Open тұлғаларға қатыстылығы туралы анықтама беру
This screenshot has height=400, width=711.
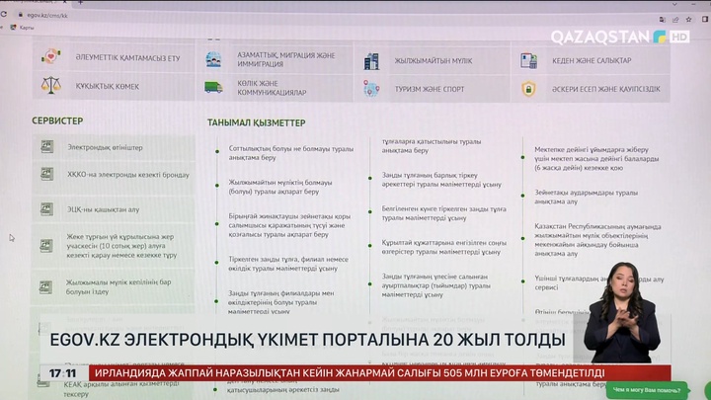click(432, 145)
